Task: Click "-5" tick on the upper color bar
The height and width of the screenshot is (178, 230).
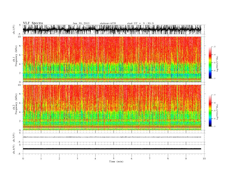Action: tap(214, 63)
